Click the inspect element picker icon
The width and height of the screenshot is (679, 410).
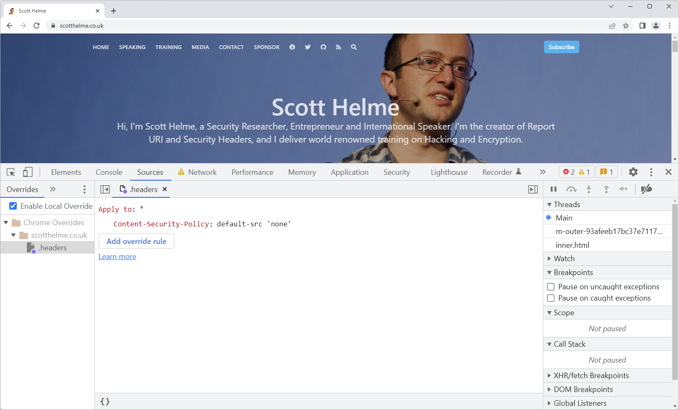click(x=11, y=172)
